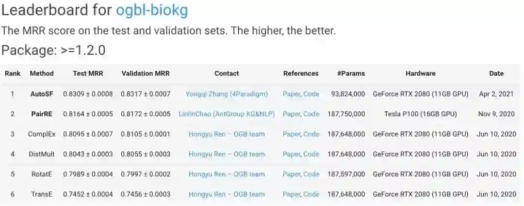
Task: Open the ogbl-biokg dataset link
Action: [151, 10]
